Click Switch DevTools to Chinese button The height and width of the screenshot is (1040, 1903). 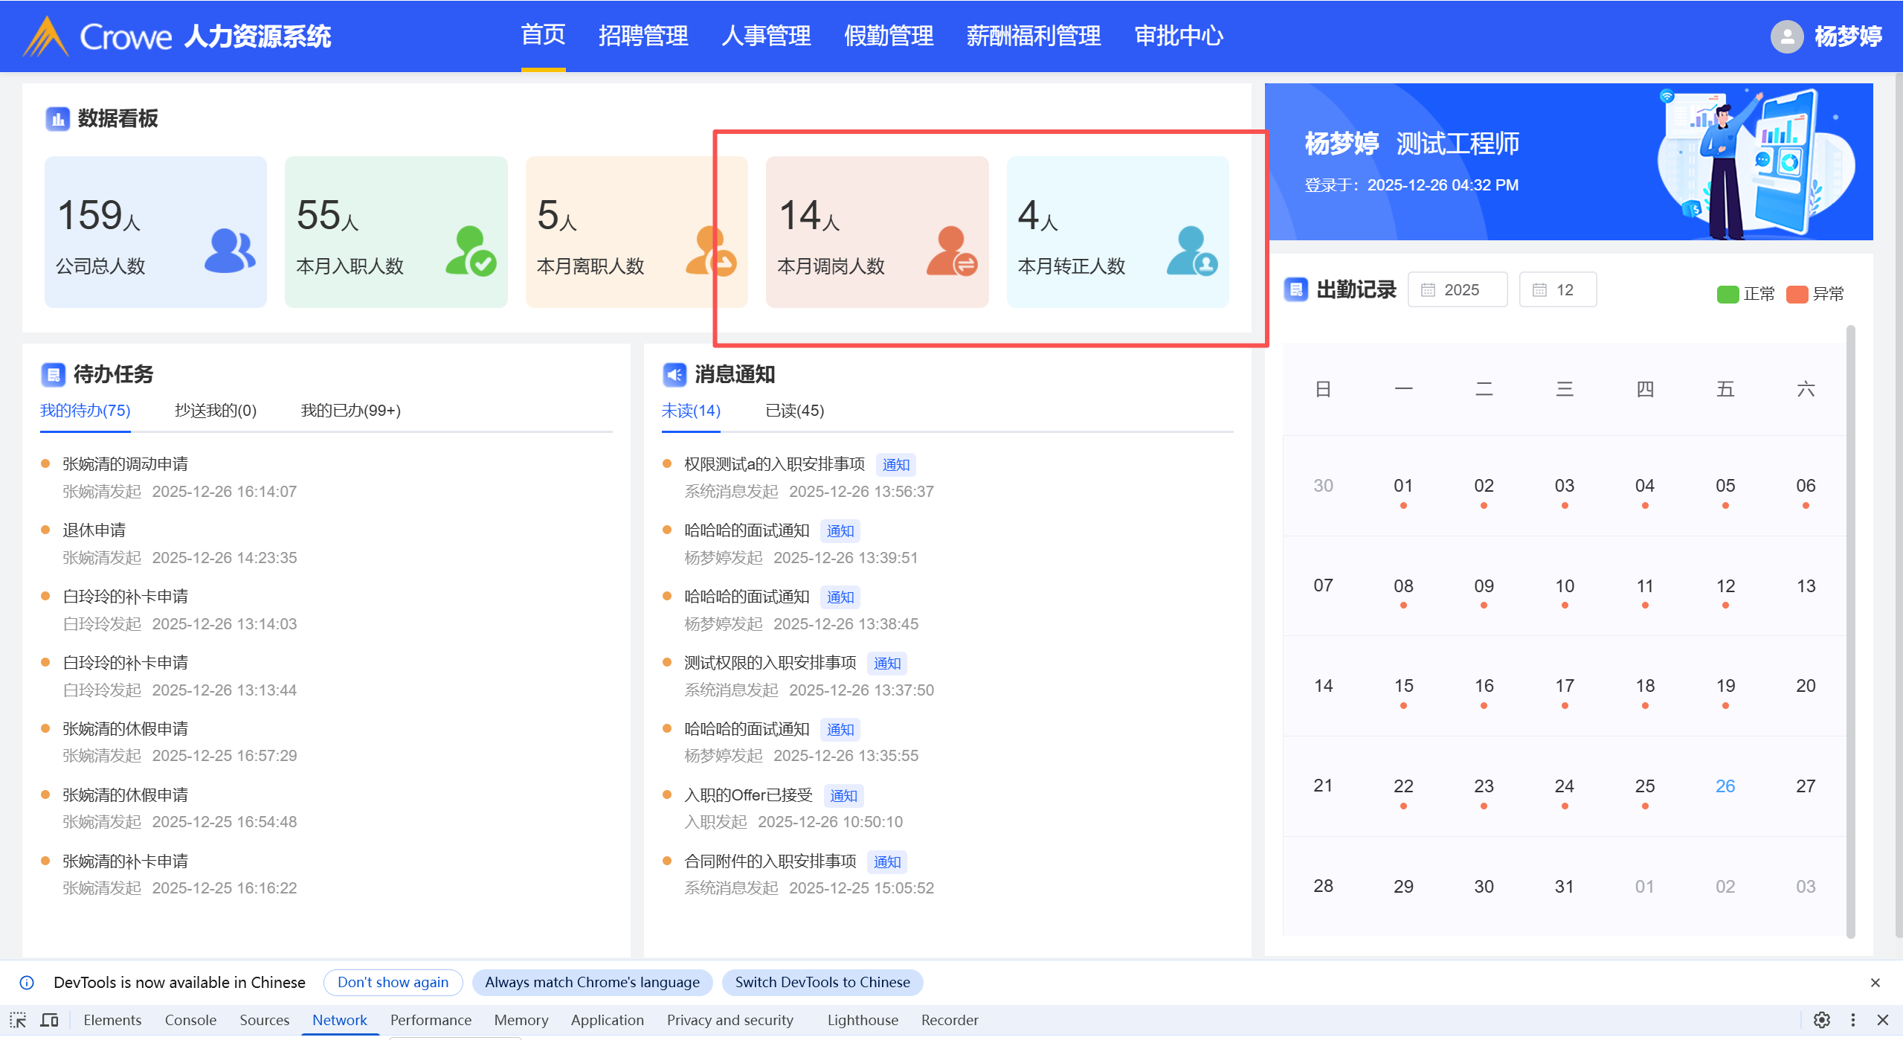pyautogui.click(x=822, y=982)
